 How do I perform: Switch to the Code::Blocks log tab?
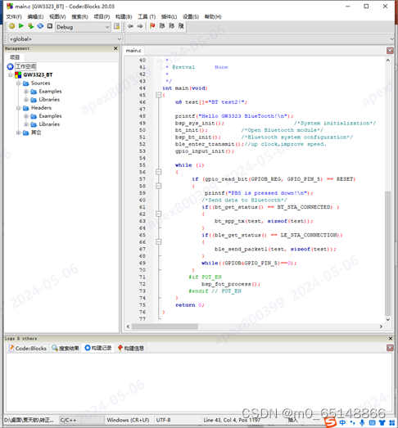coord(28,348)
